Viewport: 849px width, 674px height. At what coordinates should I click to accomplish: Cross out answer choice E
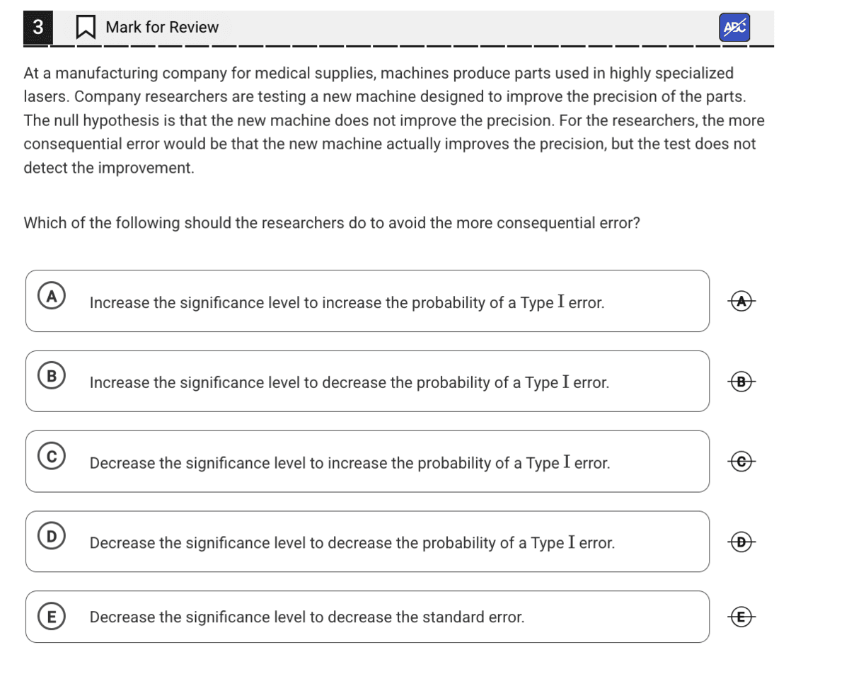[741, 617]
